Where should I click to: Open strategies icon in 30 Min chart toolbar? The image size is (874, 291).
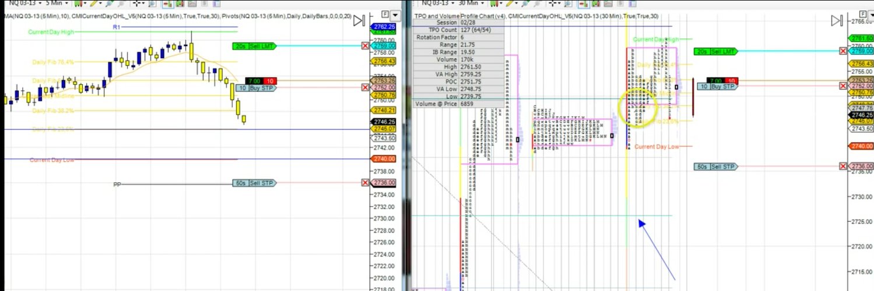[608, 3]
